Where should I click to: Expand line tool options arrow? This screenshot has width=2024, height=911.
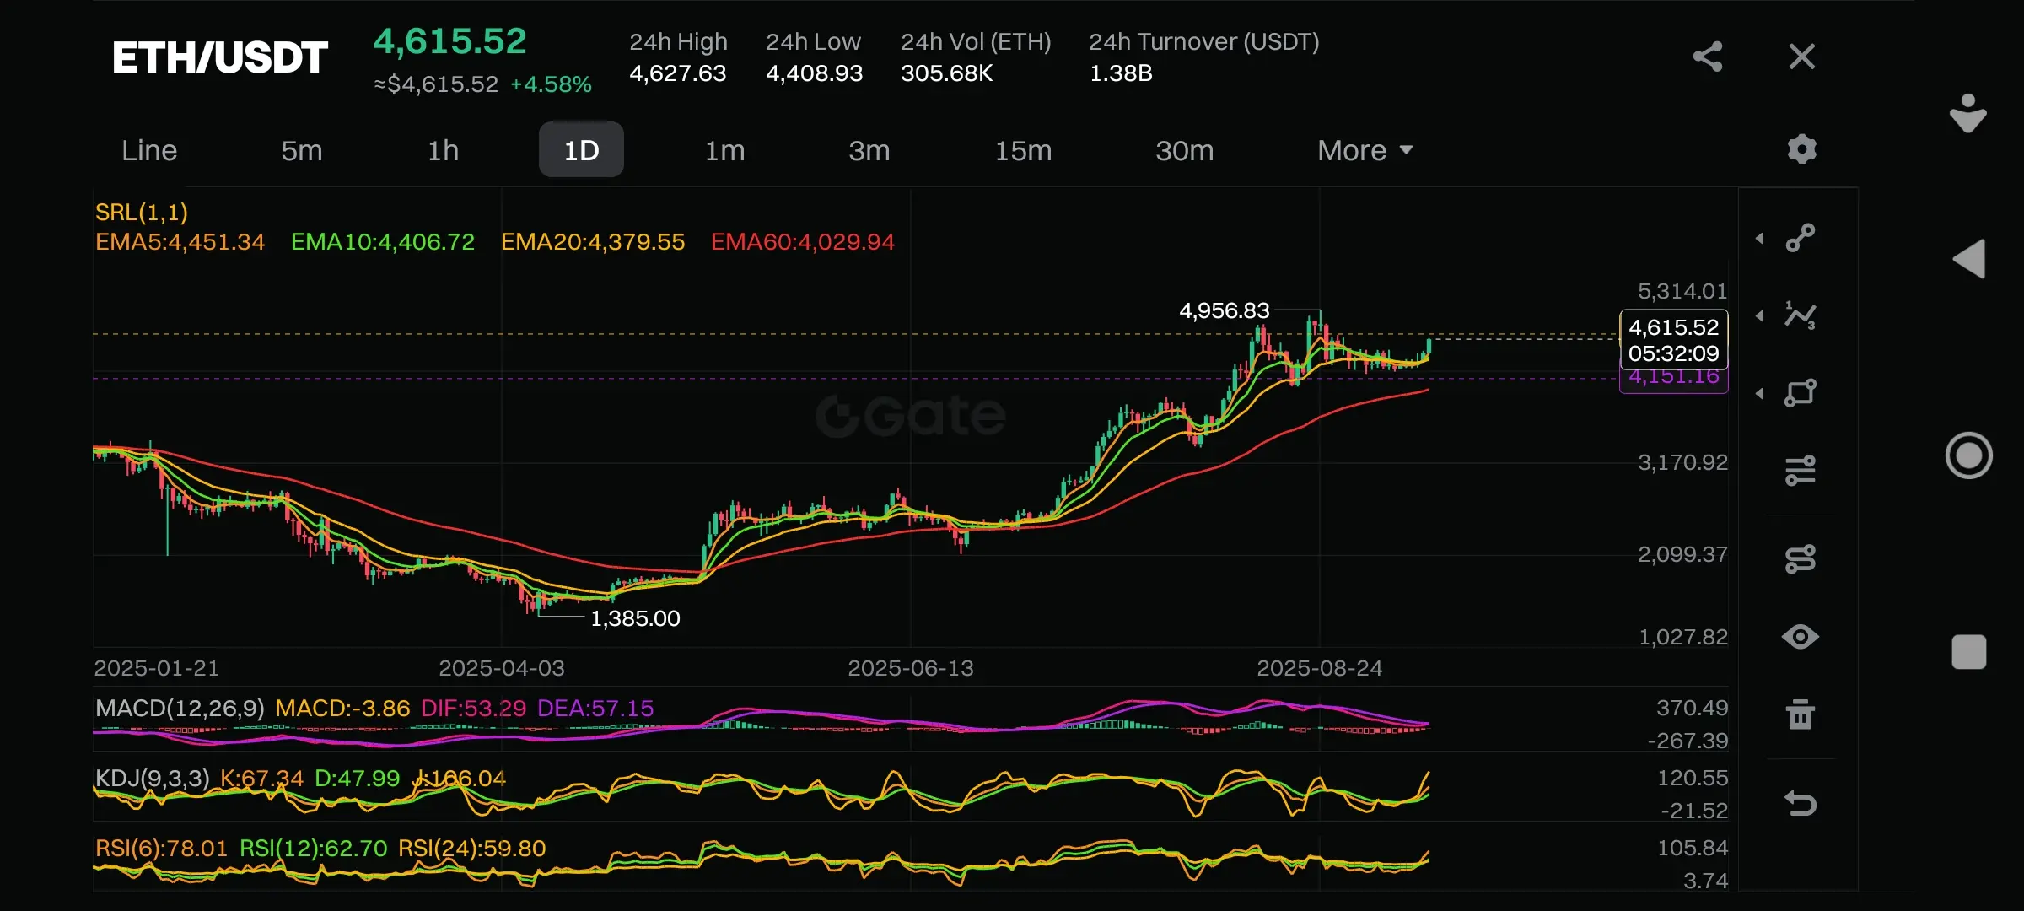(x=1760, y=239)
